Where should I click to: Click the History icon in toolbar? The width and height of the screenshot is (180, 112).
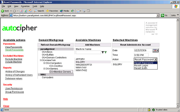[x=73, y=11]
